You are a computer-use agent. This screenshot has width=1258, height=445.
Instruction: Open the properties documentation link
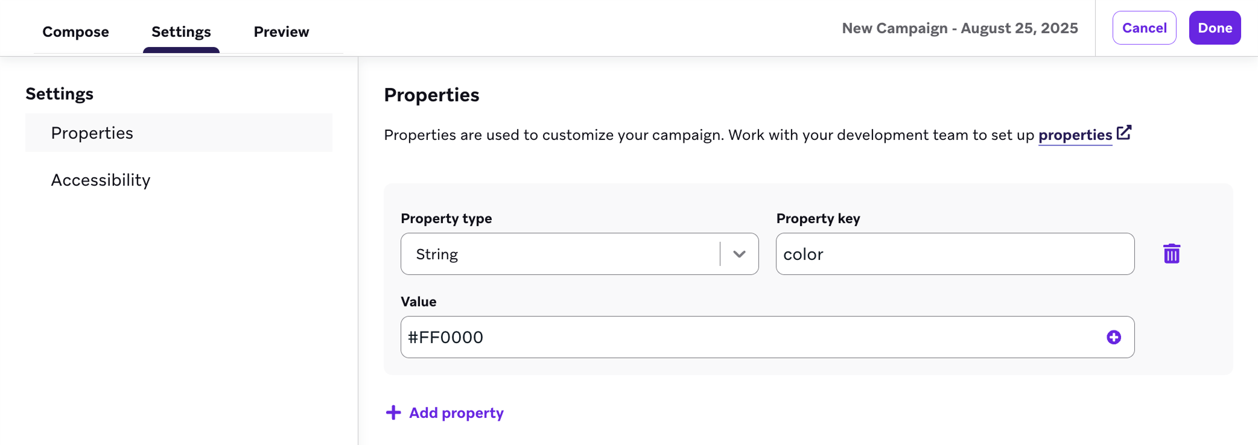coord(1075,135)
